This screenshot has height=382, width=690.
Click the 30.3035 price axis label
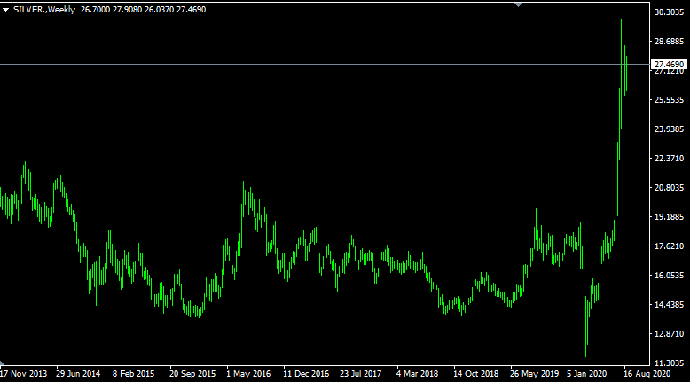pyautogui.click(x=669, y=12)
